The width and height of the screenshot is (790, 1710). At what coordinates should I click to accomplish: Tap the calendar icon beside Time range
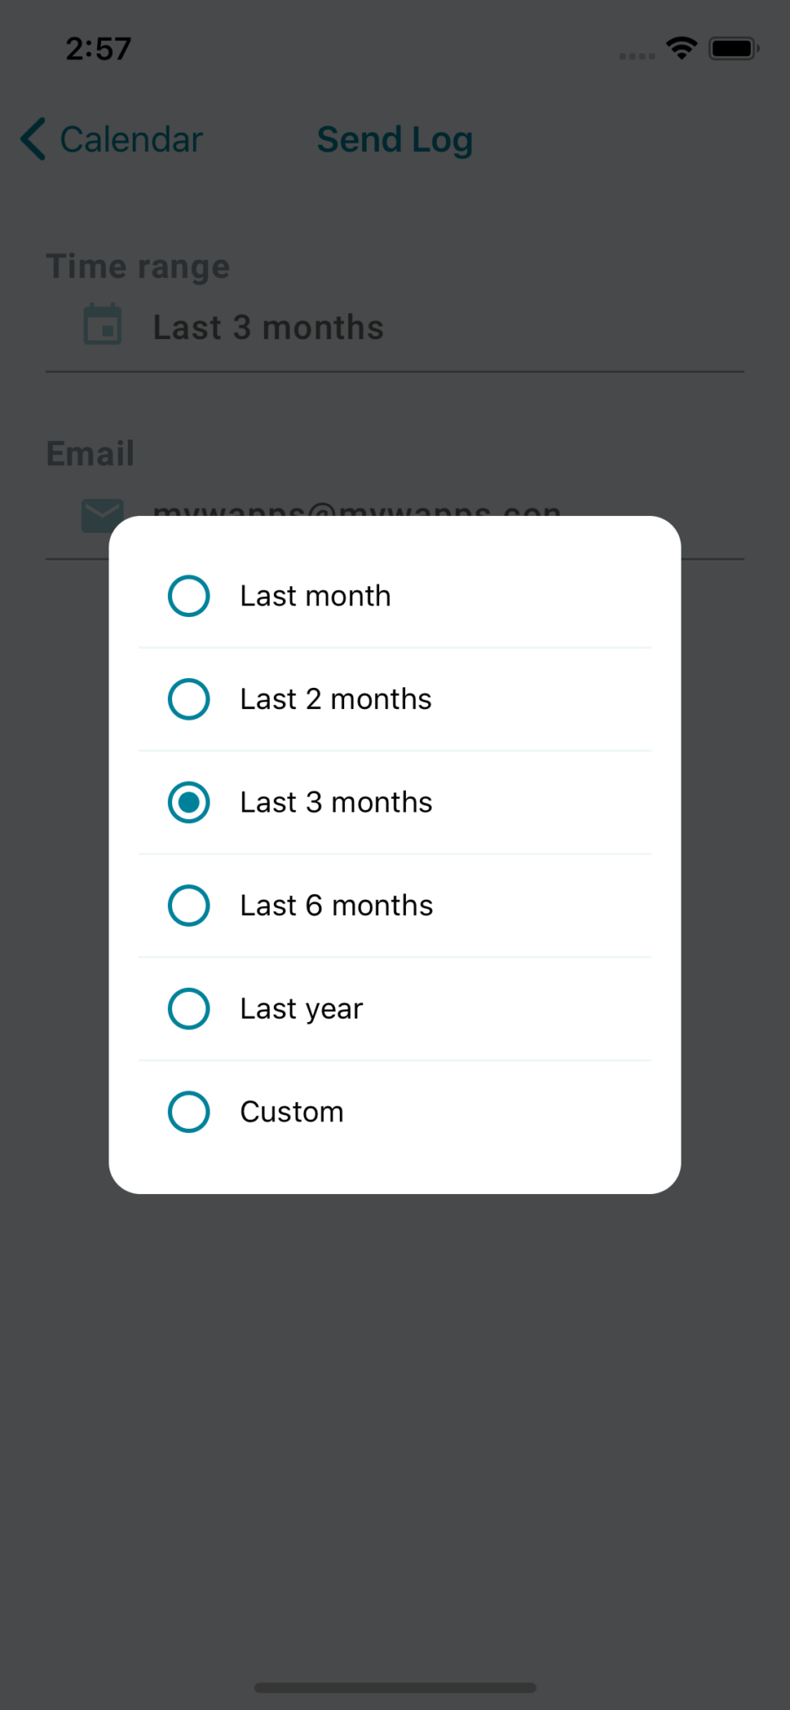[x=103, y=325]
